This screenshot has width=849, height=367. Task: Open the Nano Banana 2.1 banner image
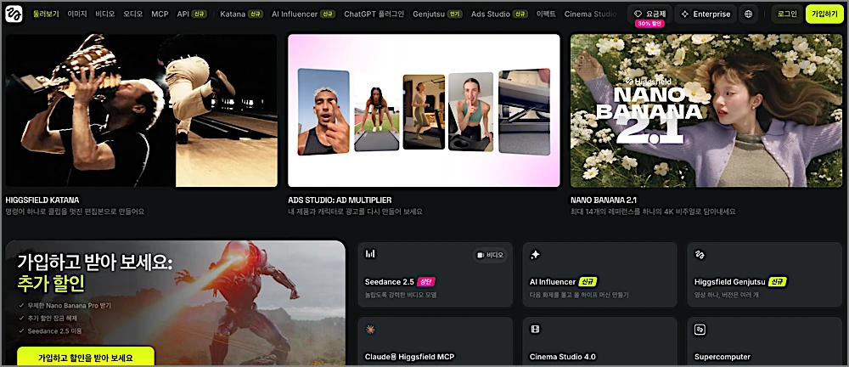(x=706, y=110)
